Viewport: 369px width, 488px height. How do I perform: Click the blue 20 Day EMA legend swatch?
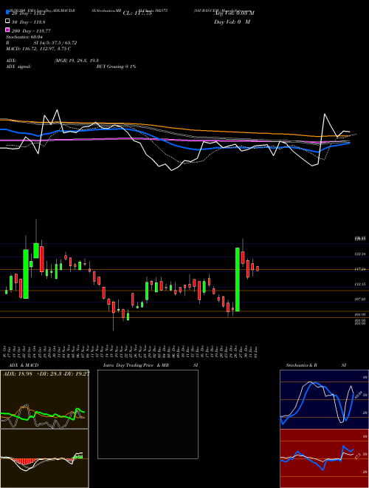7,13
